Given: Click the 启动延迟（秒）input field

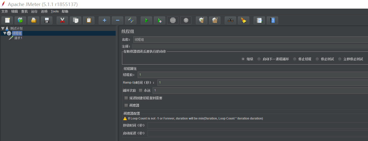Looking at the screenshot, I should (258, 133).
